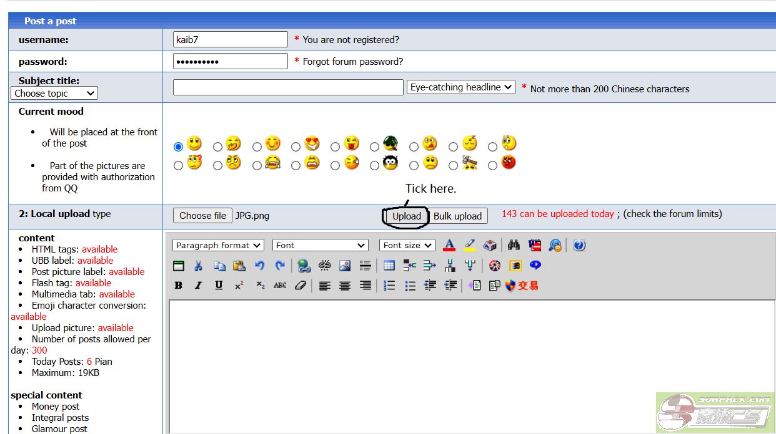
Task: Click the Choose file button
Action: (x=202, y=216)
